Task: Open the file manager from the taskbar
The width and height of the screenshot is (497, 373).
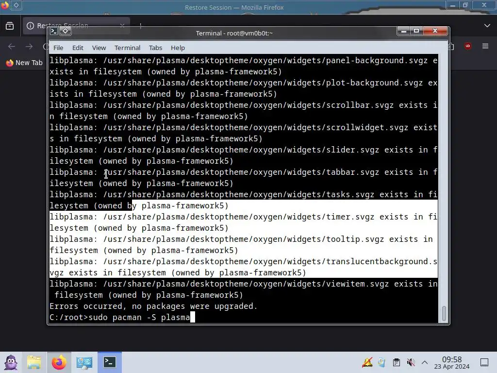Action: coord(34,362)
